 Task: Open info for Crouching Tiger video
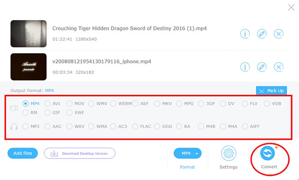tap(245, 34)
